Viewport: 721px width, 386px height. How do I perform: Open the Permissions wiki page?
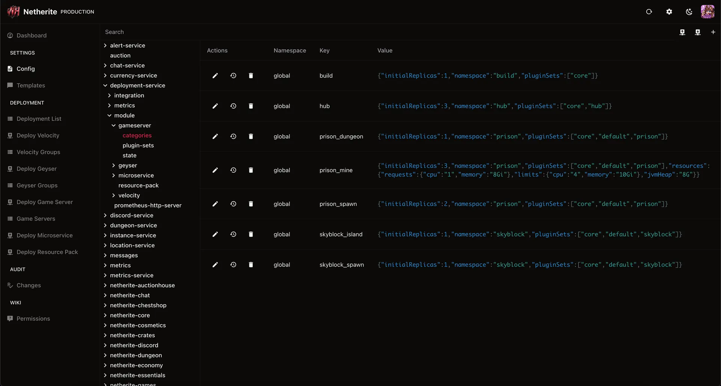33,319
